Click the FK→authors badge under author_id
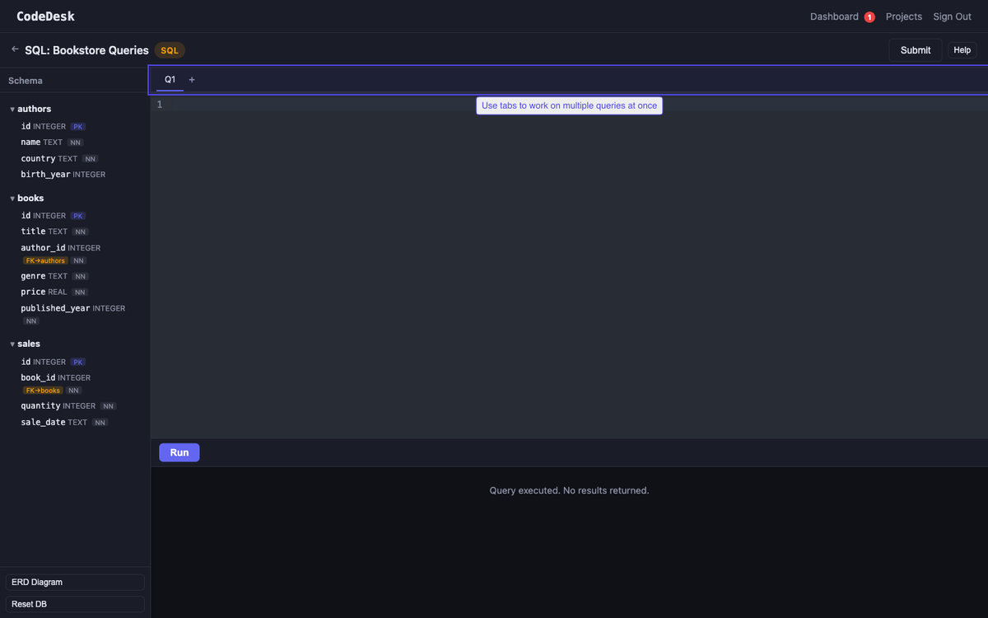This screenshot has height=618, width=988. (44, 260)
